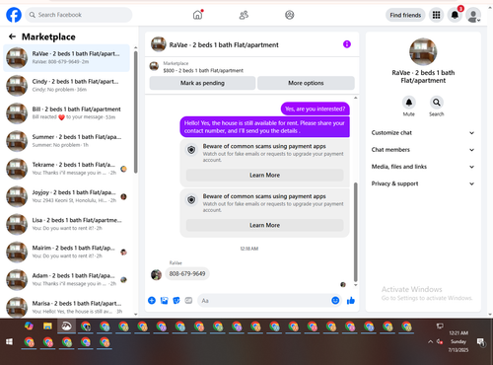This screenshot has width=493, height=365.
Task: Go to the Home feed icon
Action: pyautogui.click(x=197, y=15)
